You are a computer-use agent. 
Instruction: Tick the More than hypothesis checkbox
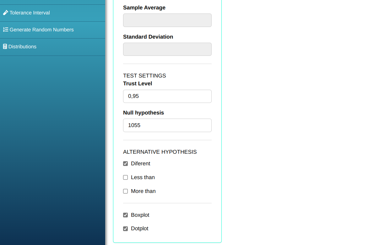click(x=126, y=191)
